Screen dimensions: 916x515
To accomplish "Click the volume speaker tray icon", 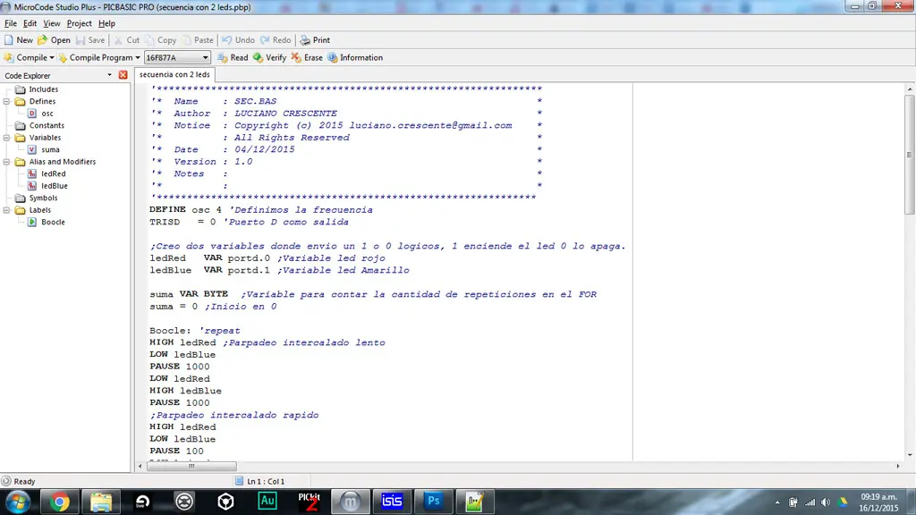I will click(x=826, y=502).
